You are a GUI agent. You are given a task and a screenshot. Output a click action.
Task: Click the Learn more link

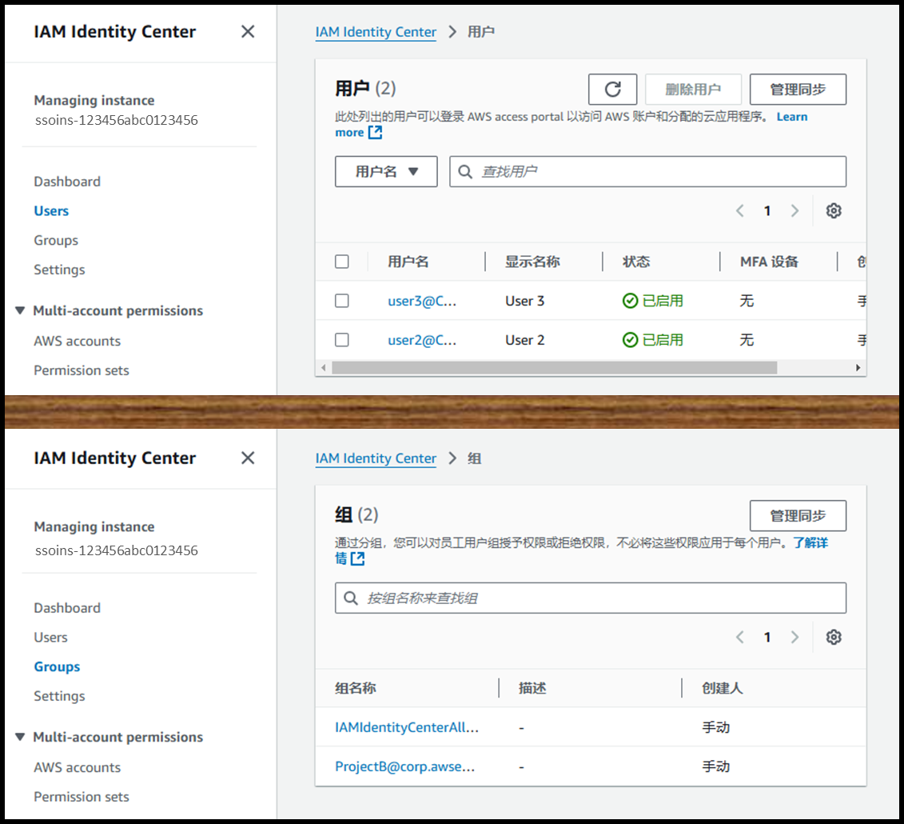[792, 117]
